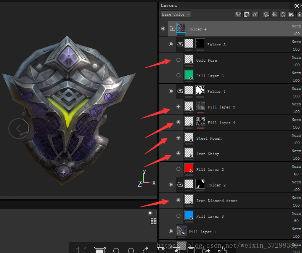Click opacity value 100 of Iron Shiny
This screenshot has width=302, height=253.
point(296,159)
